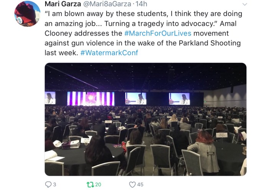Click the like count 45
Viewport: 254px width, 190px height.
pos(140,185)
